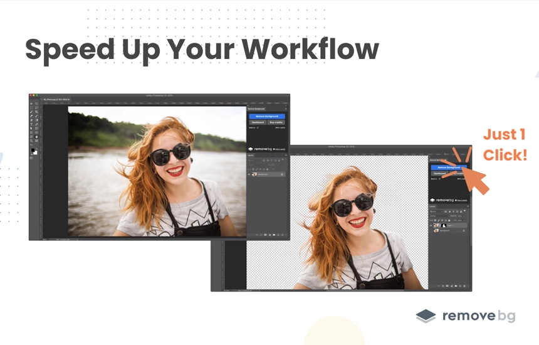Click black foreground color swatch in left window
539x345 pixels.
[33, 150]
